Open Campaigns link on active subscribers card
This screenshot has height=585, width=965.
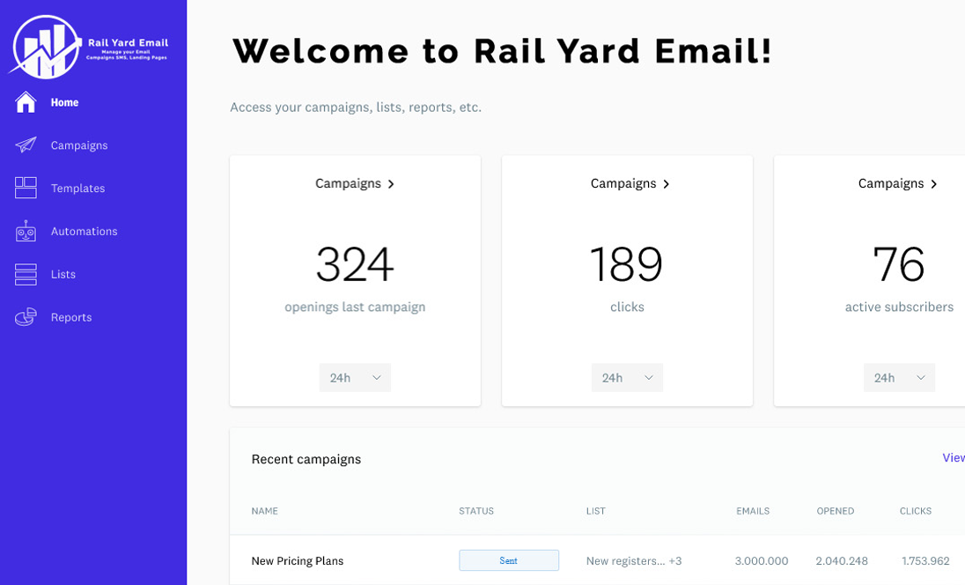891,183
